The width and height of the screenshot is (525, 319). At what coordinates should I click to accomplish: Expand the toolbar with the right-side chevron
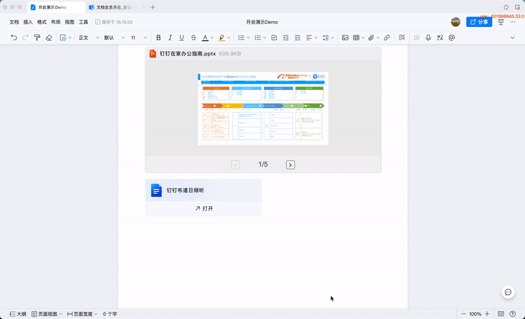click(513, 37)
